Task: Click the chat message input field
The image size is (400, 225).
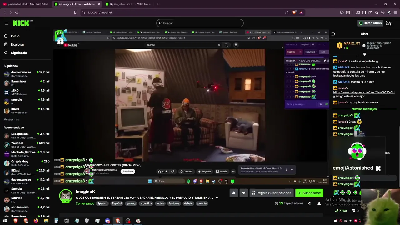Action: 347,202
